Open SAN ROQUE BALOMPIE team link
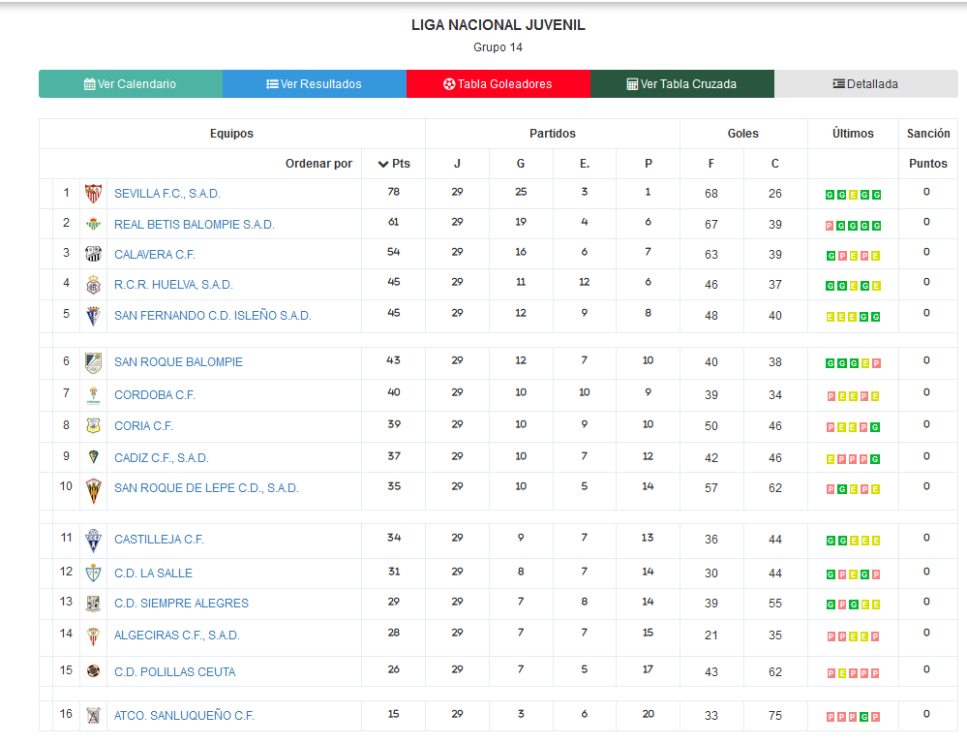Screen dimensions: 967x744 pyautogui.click(x=178, y=362)
